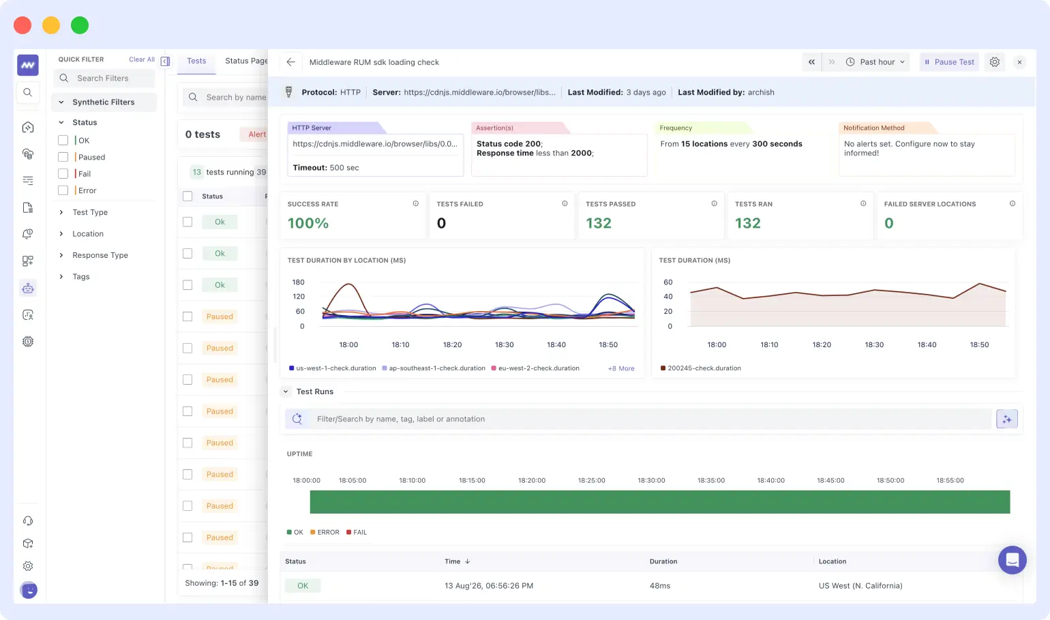Open the sidebar logs list icon
The height and width of the screenshot is (620, 1050).
[x=28, y=181]
